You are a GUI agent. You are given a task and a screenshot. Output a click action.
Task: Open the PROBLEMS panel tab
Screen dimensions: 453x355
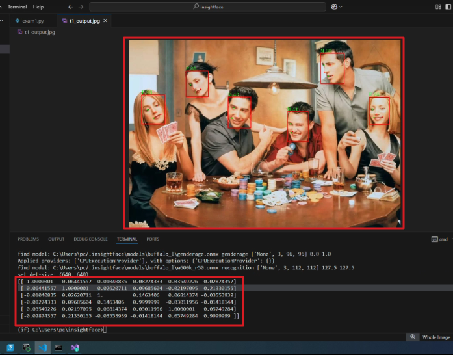pos(29,239)
